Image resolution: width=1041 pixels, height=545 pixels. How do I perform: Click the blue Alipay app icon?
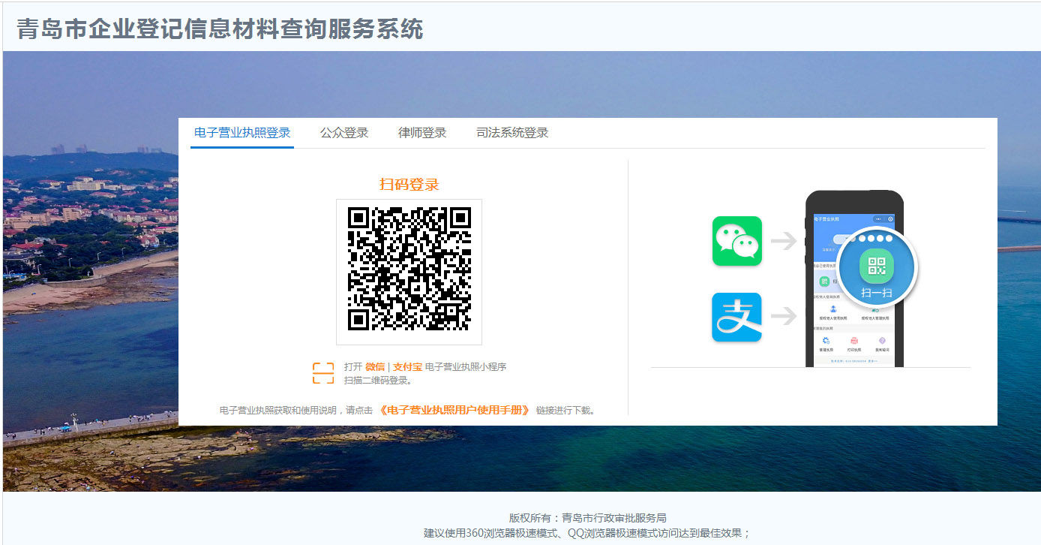(x=736, y=317)
